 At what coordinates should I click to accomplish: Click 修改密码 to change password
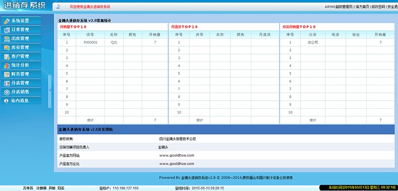pos(378,7)
